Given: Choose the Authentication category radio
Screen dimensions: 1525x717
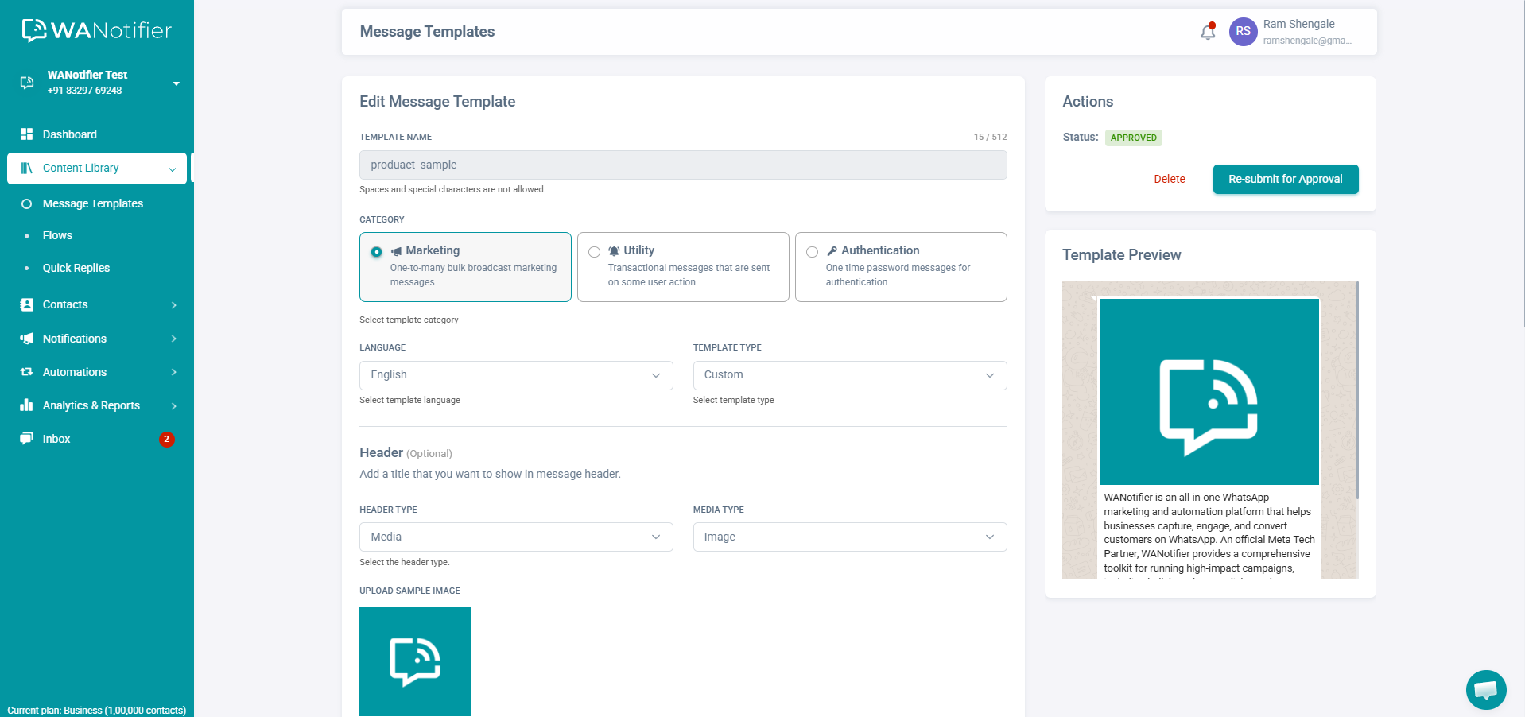Looking at the screenshot, I should point(812,252).
